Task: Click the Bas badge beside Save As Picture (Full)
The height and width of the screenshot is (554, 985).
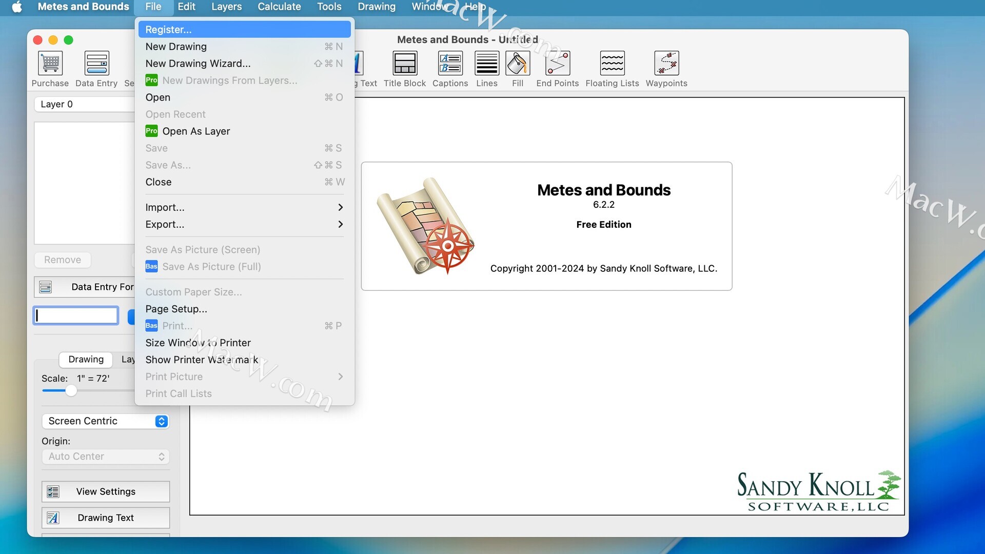Action: [x=151, y=266]
